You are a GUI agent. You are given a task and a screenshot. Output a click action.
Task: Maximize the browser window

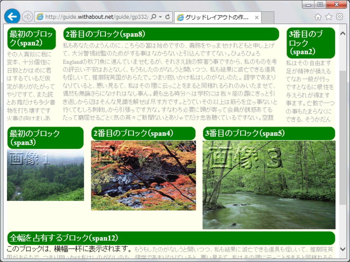pos(320,4)
